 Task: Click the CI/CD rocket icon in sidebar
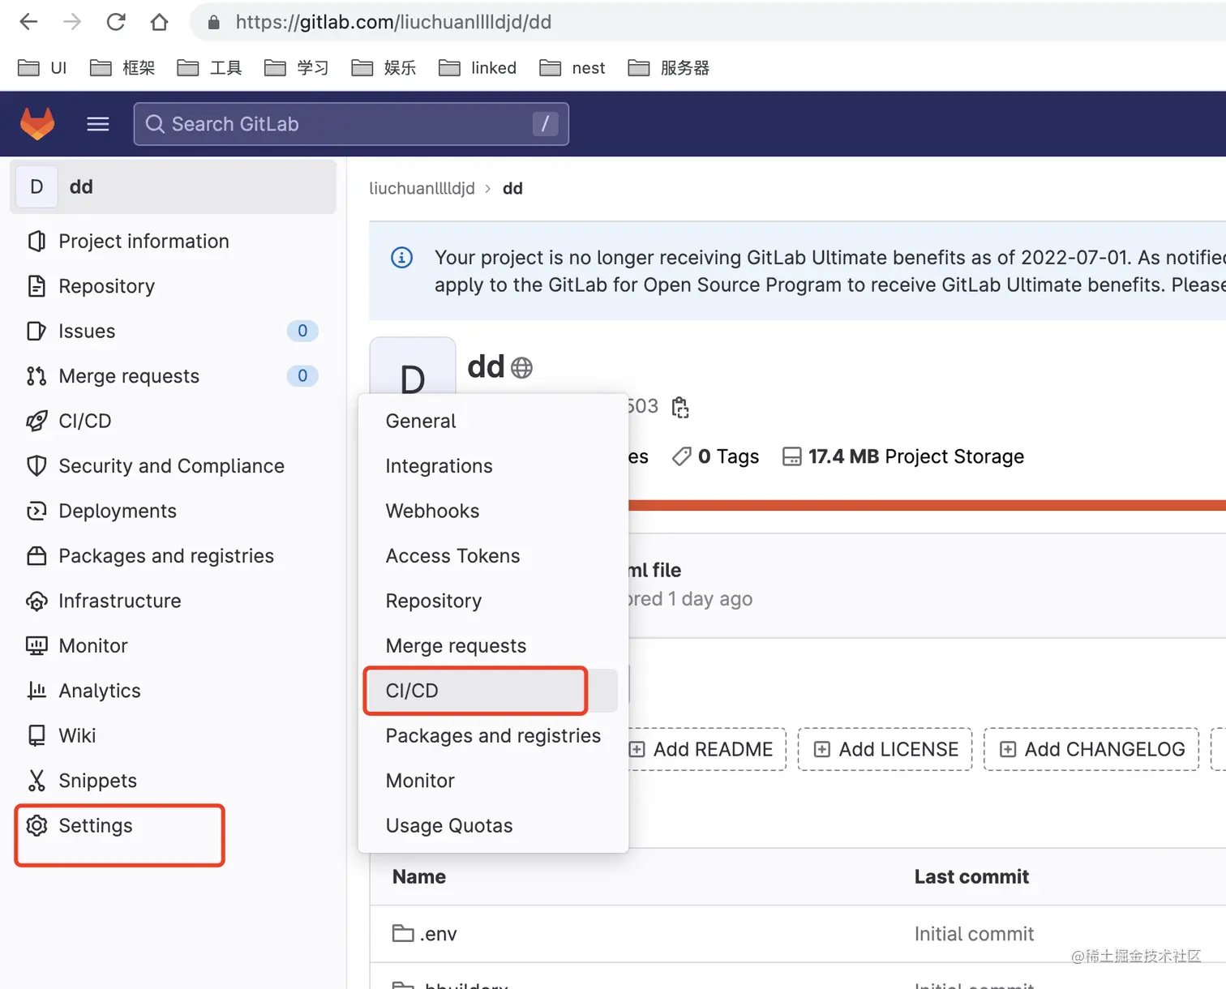36,421
